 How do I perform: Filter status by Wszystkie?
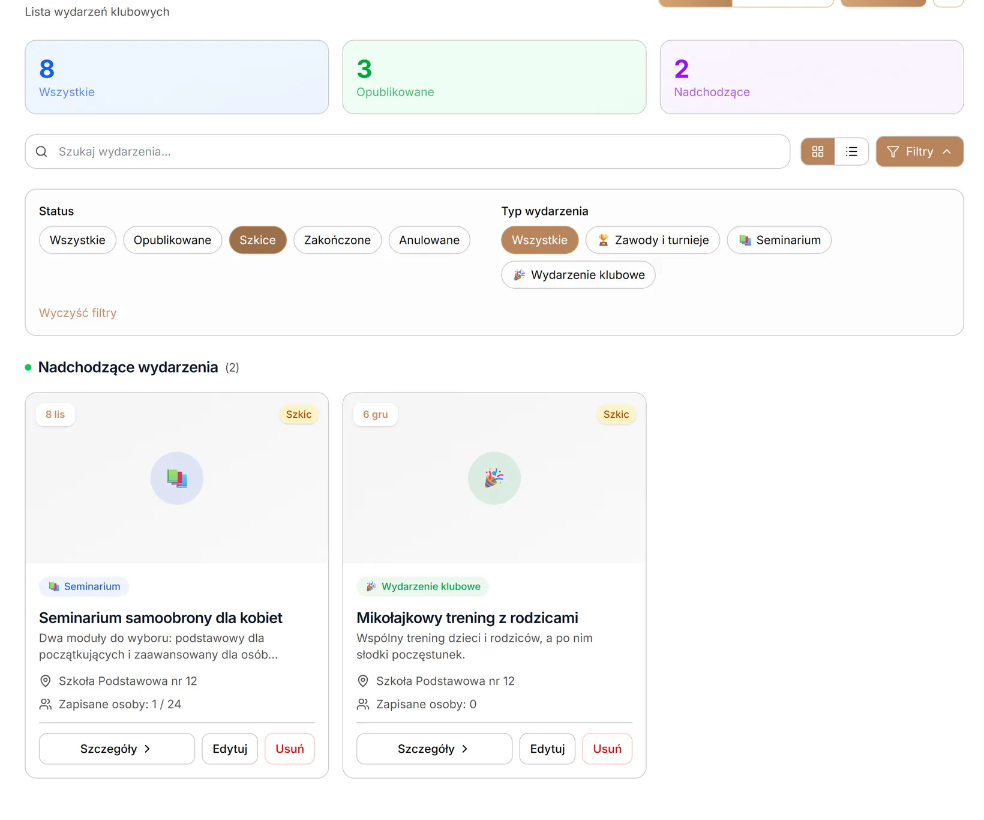click(x=77, y=240)
